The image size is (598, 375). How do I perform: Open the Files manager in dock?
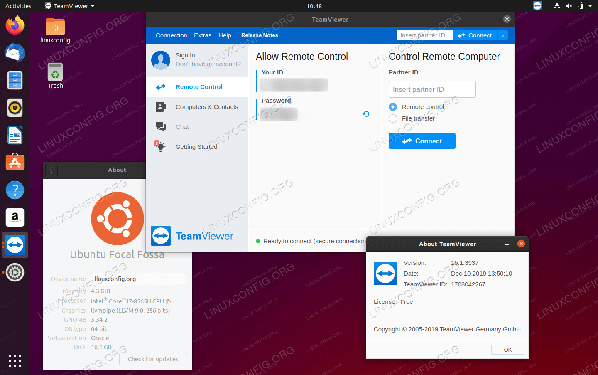point(15,80)
